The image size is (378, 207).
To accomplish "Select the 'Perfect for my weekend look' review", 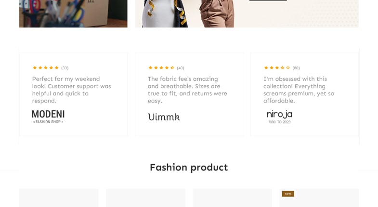I will click(x=72, y=90).
